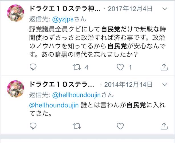Open the 2017年12月4日 timestamp
The image size is (175, 143).
tap(130, 9)
